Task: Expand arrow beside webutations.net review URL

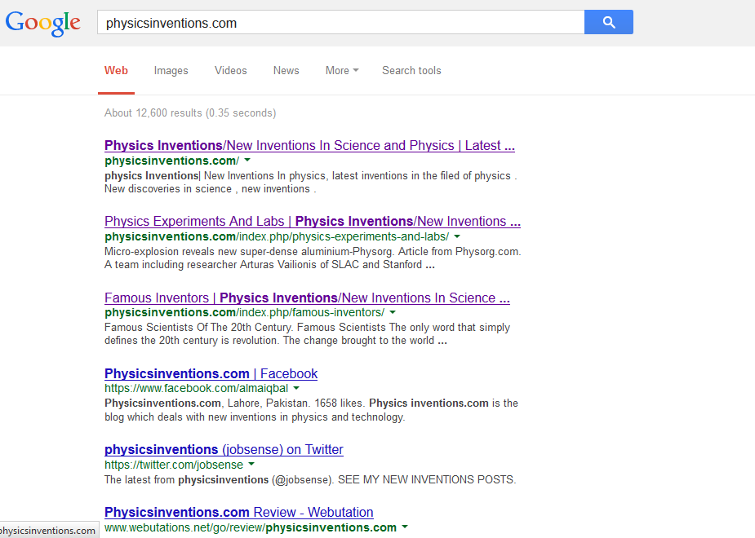Action: (x=405, y=527)
